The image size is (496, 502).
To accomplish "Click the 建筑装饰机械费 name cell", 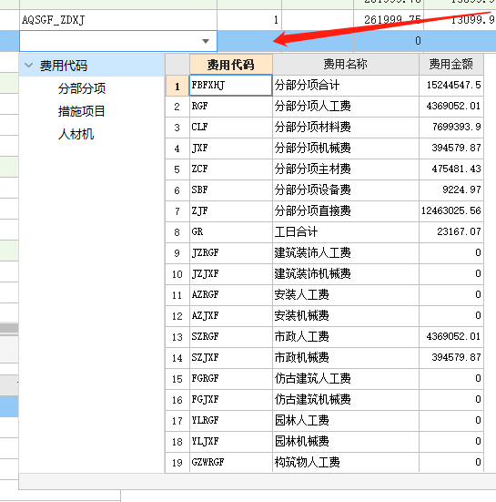I will (x=345, y=273).
